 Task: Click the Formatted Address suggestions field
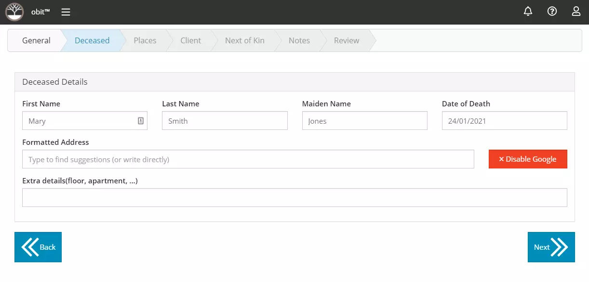click(x=248, y=159)
